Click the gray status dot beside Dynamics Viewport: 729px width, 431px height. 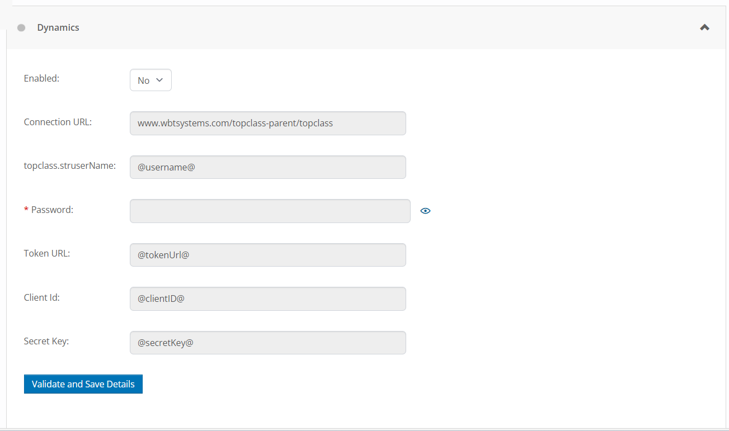tap(21, 28)
